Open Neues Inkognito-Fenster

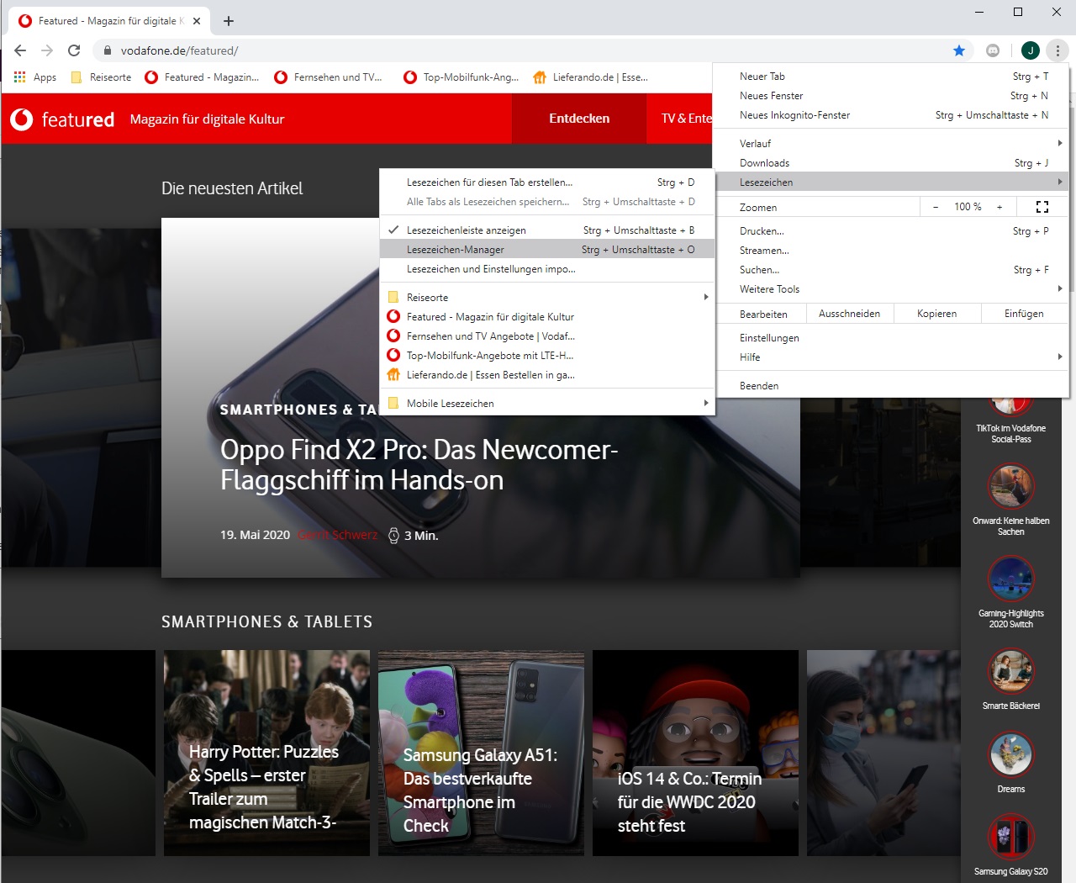[891, 115]
